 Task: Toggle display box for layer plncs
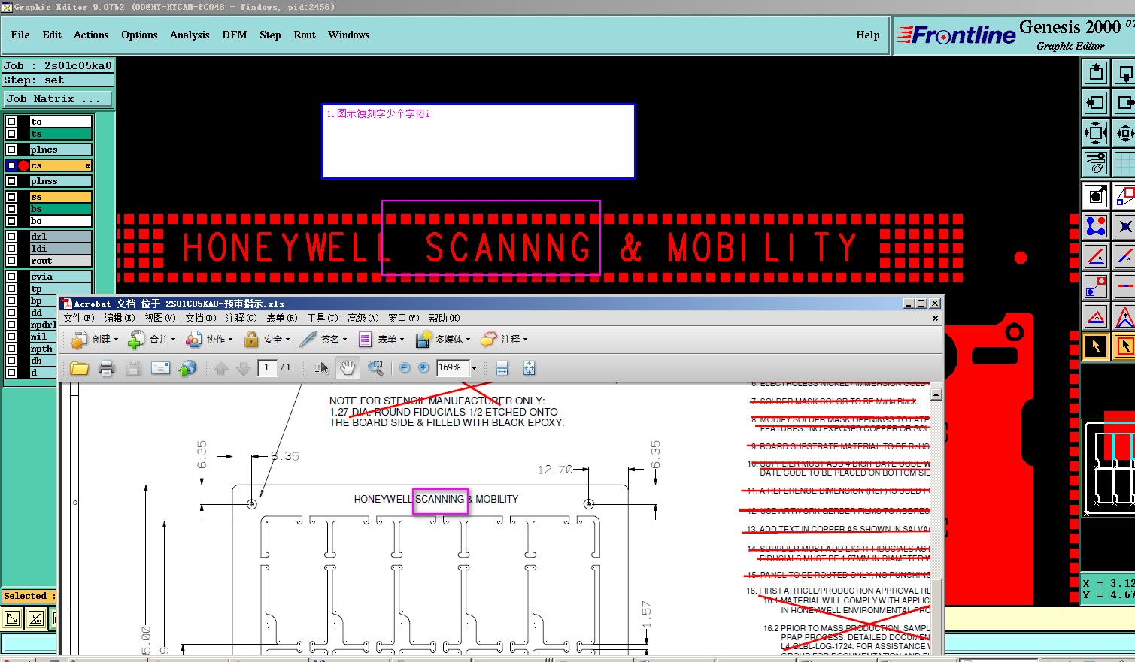tap(11, 150)
